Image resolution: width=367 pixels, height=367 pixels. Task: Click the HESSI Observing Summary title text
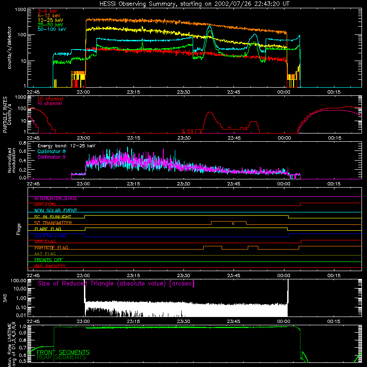coord(194,4)
